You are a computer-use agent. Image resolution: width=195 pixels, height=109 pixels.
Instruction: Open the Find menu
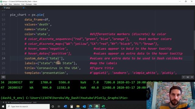pyautogui.click(x=23, y=4)
